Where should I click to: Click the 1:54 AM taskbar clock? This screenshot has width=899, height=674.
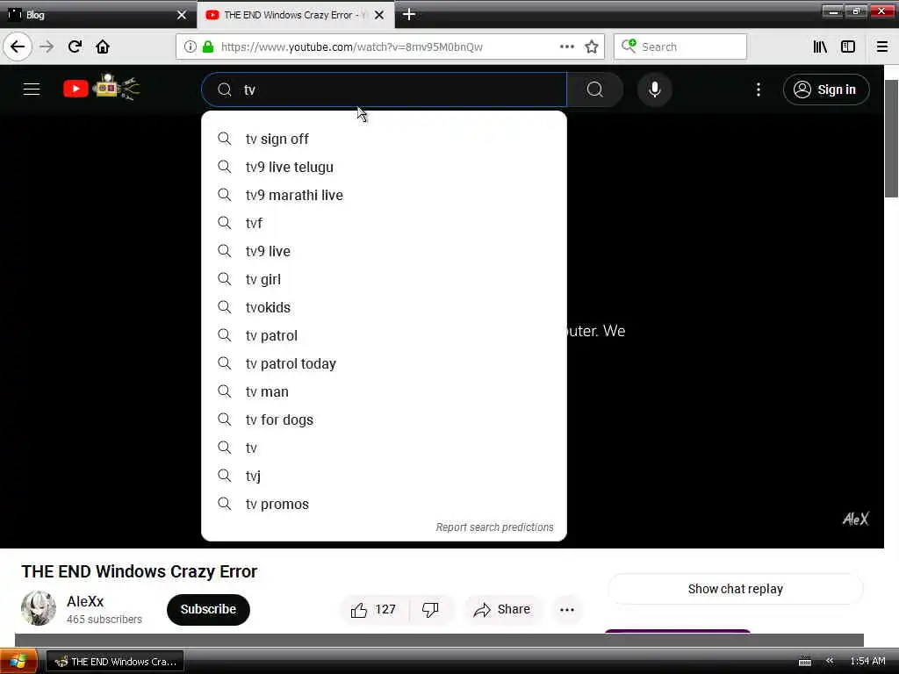[x=867, y=661]
